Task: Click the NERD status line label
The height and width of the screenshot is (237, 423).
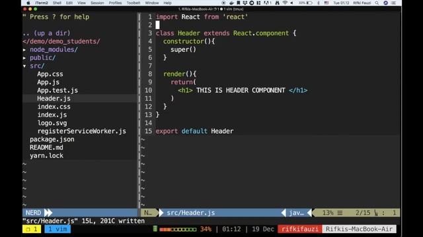Action: (33, 213)
